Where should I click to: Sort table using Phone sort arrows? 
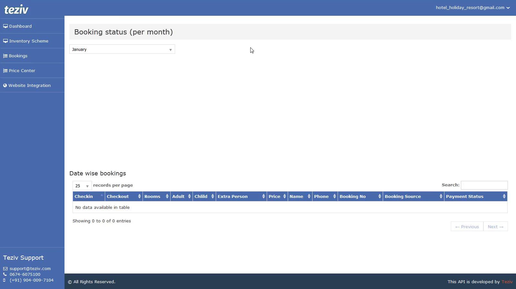tap(334, 196)
